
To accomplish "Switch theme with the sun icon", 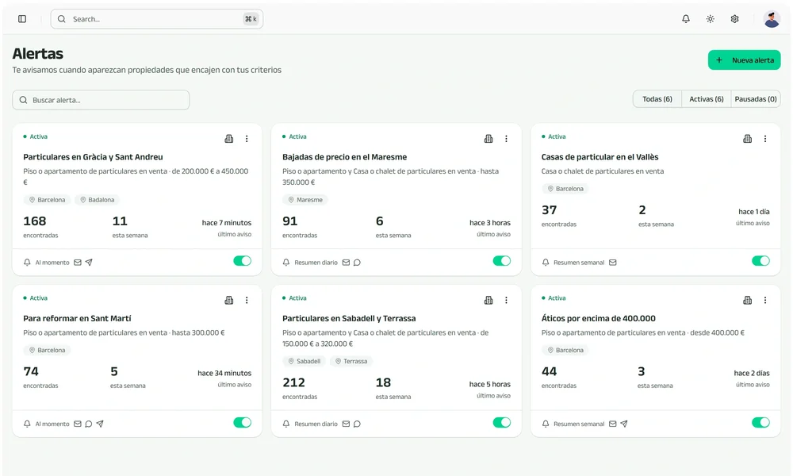I will (710, 19).
